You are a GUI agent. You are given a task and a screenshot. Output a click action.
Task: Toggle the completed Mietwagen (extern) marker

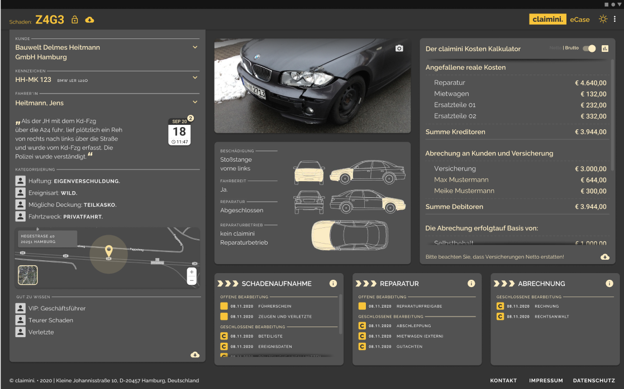[362, 336]
